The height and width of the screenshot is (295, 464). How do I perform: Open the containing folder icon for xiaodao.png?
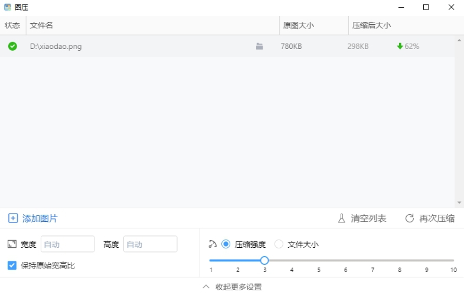[x=260, y=46]
